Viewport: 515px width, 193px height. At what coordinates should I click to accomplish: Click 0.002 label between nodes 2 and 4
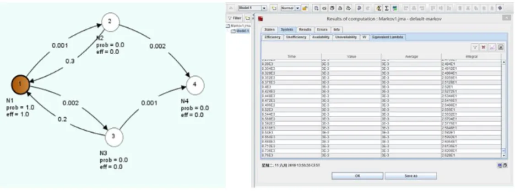pos(157,47)
